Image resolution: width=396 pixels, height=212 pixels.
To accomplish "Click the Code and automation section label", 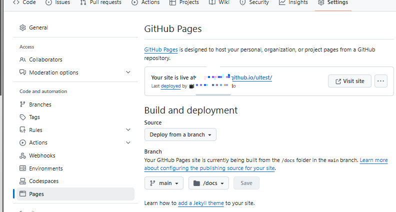I will tap(43, 91).
